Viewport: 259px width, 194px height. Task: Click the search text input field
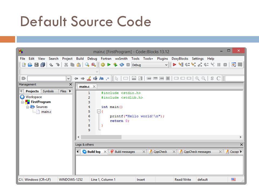(x=47, y=78)
